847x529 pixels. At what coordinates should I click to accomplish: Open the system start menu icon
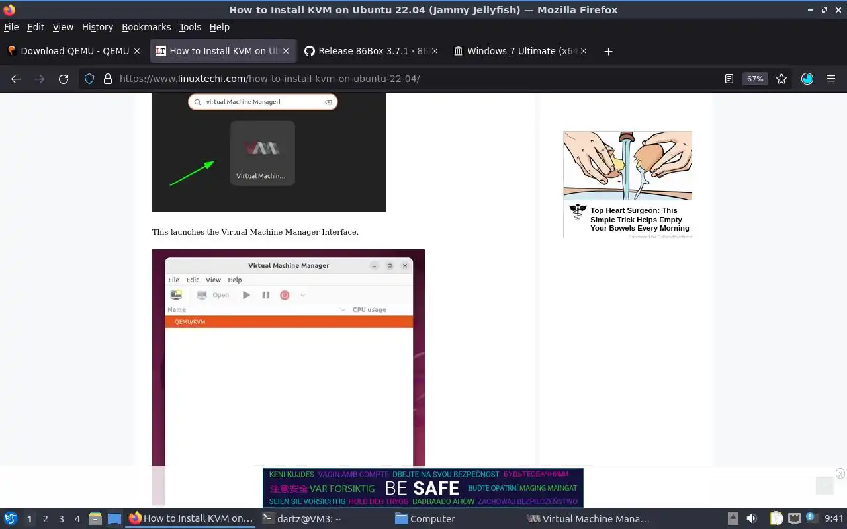11,519
